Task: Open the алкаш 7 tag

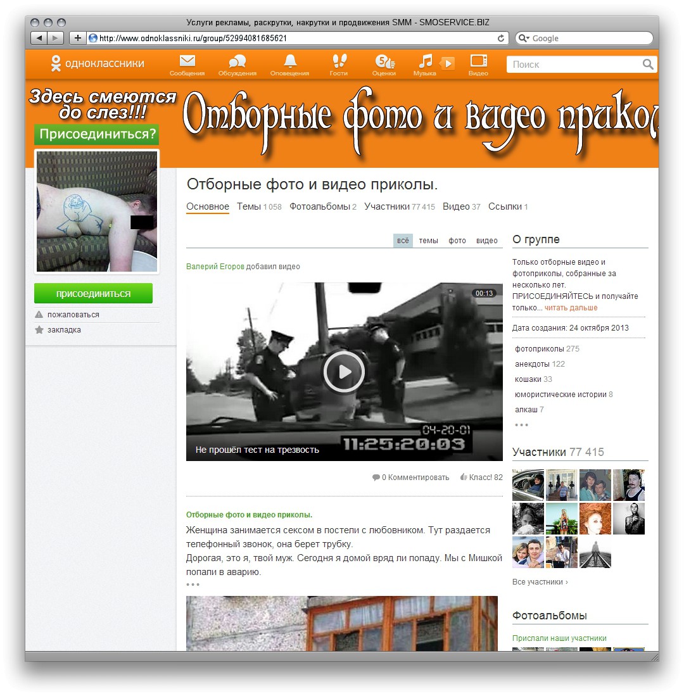Action: pyautogui.click(x=529, y=409)
